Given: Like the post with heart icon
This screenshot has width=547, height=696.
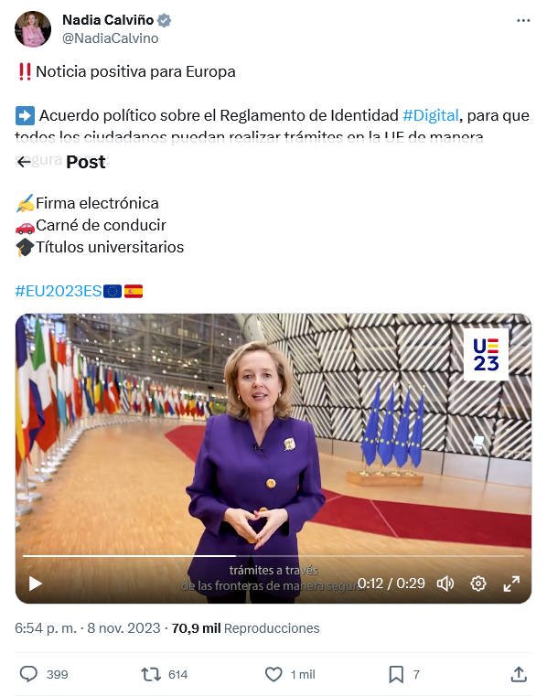Looking at the screenshot, I should [x=273, y=675].
